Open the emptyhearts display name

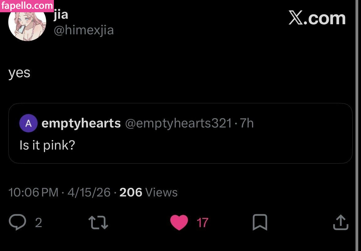81,124
